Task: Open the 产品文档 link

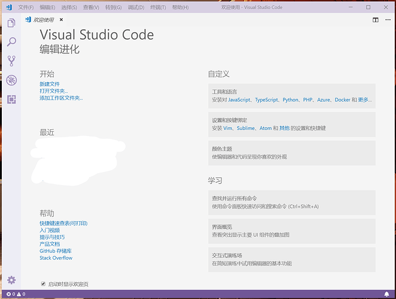Action: [x=50, y=244]
